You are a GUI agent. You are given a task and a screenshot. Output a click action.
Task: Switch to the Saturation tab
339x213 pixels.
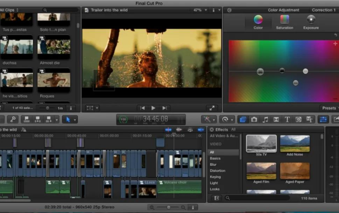point(284,22)
